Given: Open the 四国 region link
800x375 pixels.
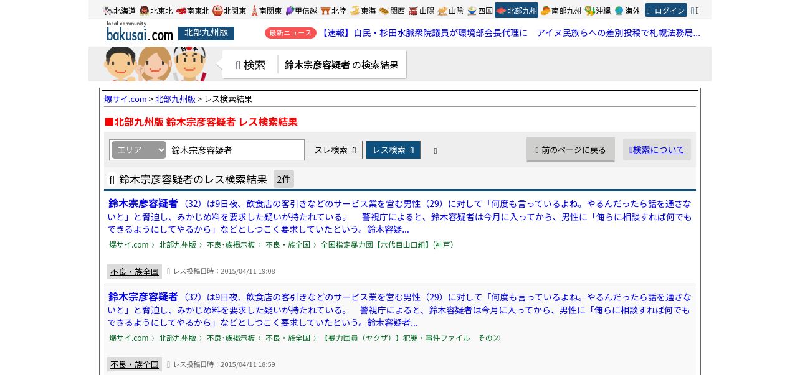Looking at the screenshot, I should pos(480,11).
